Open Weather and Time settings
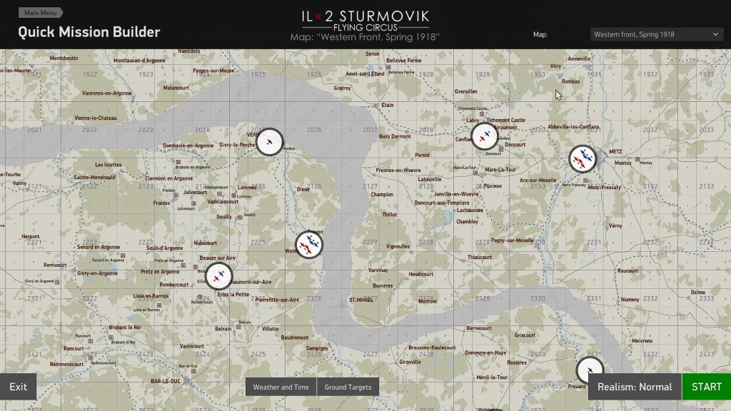The width and height of the screenshot is (731, 411). (281, 387)
